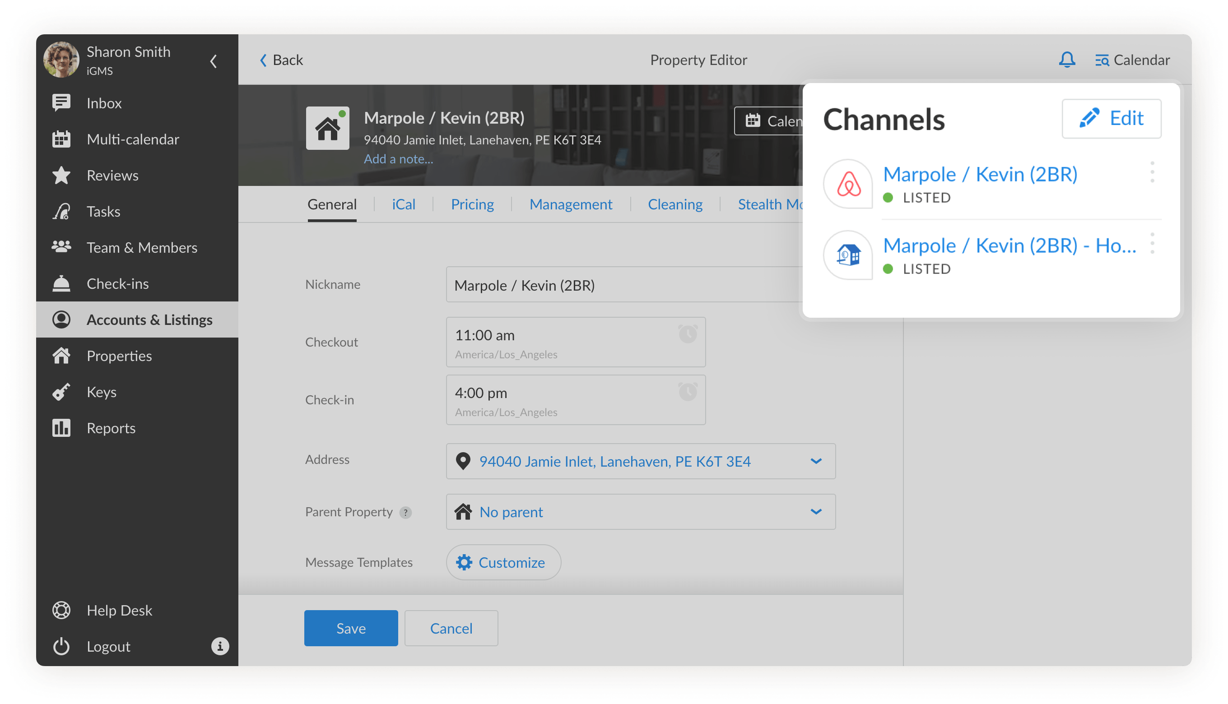Click the Cancel button
Screen dimensions: 1228x704
[451, 629]
